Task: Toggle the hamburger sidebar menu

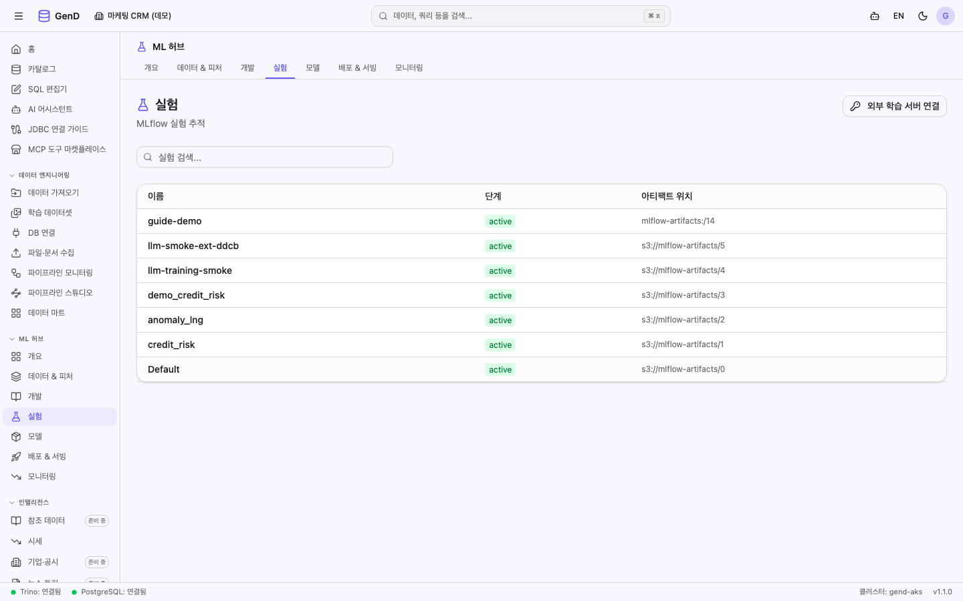Action: 19,16
